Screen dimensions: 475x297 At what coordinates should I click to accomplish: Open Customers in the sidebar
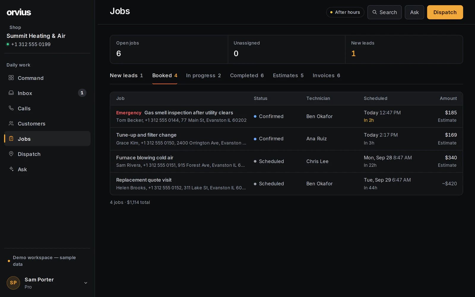click(x=47, y=124)
